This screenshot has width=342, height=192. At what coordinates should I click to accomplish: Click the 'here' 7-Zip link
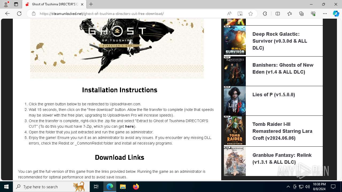pos(129,126)
